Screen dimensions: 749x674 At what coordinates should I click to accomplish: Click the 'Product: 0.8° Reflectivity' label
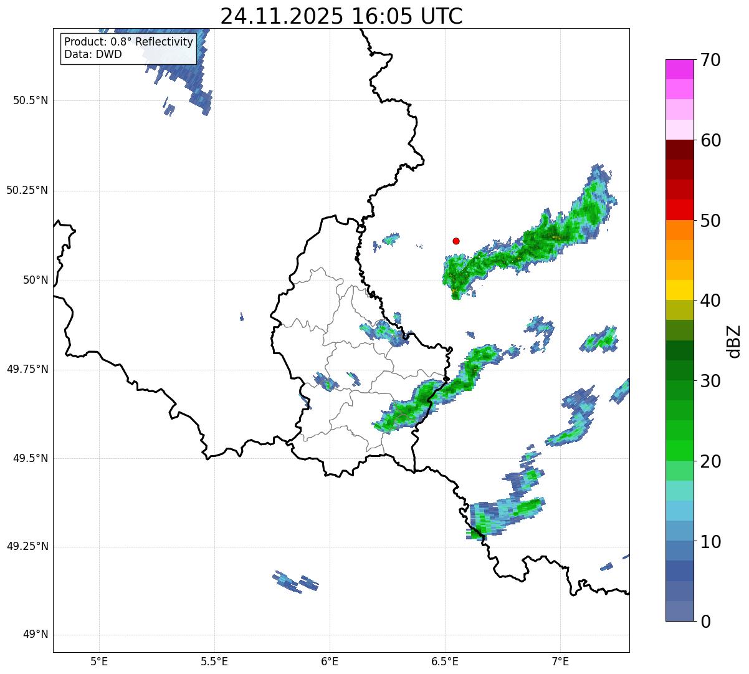[x=129, y=42]
